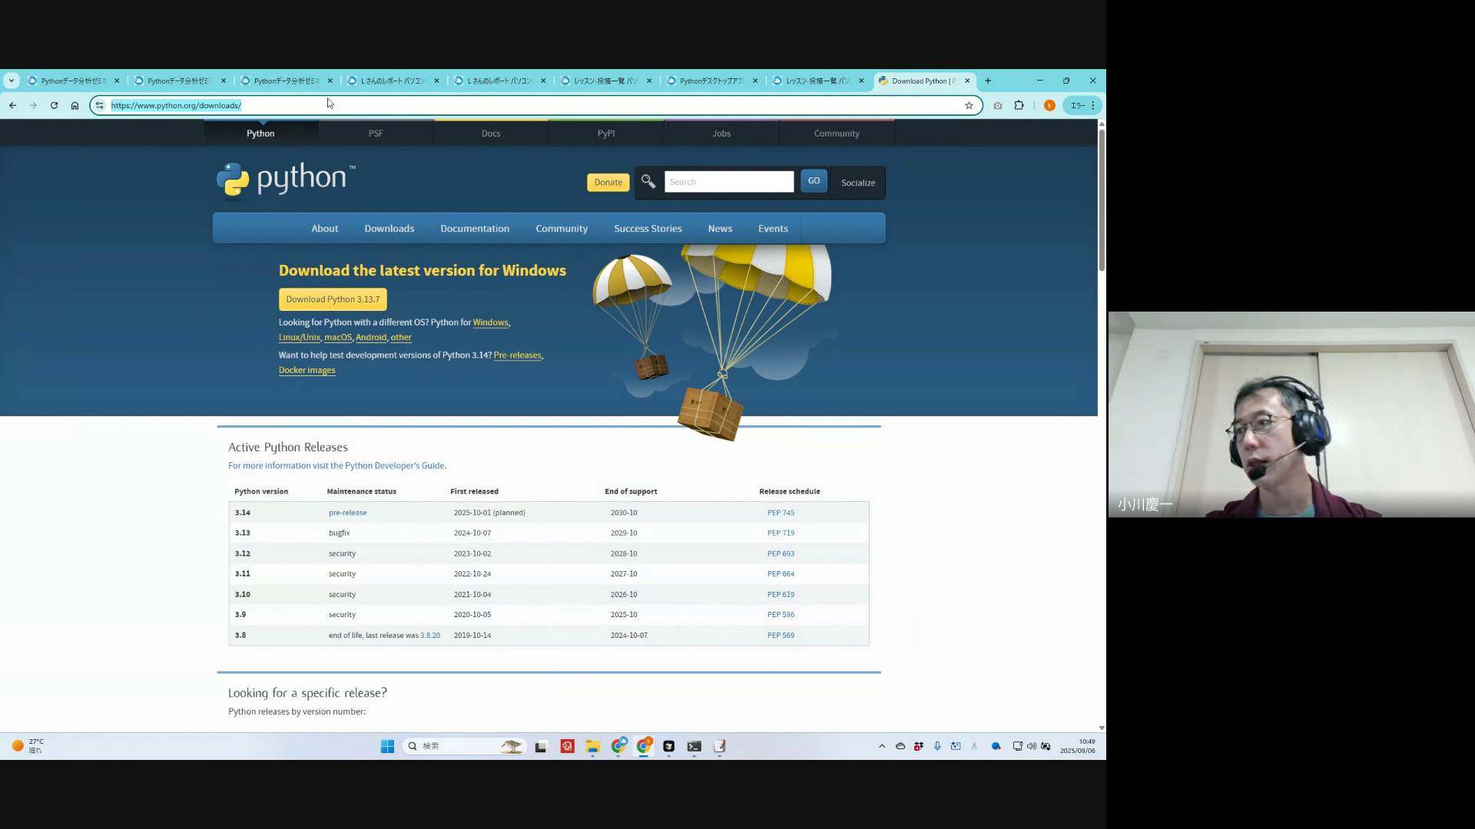Viewport: 1475px width, 829px height.
Task: Click the Download Python 3.13.7 button
Action: [333, 299]
